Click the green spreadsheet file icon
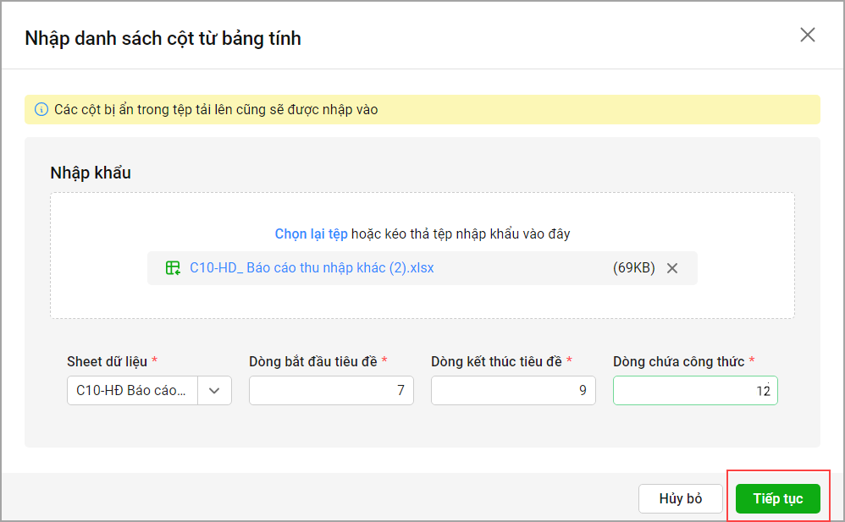Image resolution: width=845 pixels, height=522 pixels. point(173,268)
